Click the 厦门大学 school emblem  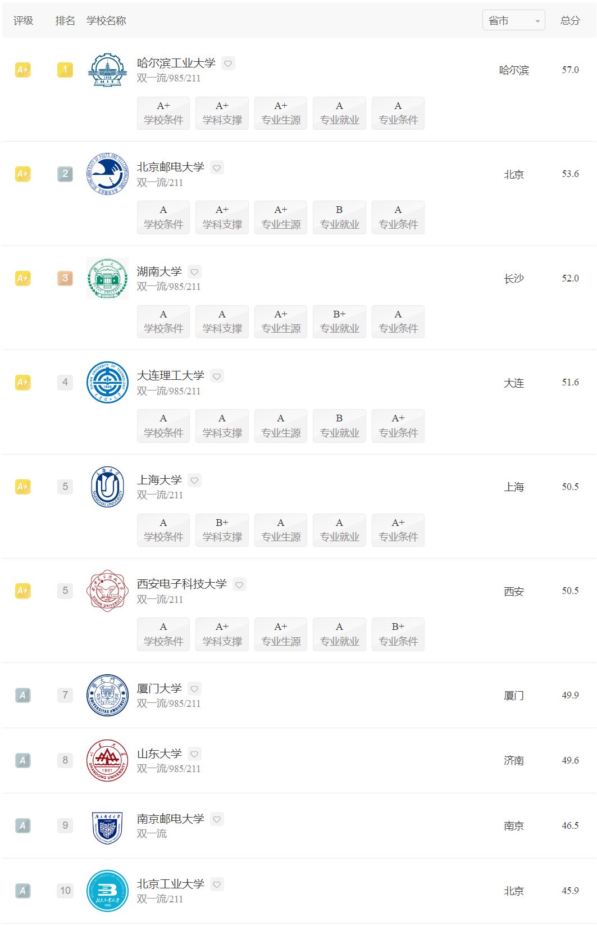[x=107, y=695]
